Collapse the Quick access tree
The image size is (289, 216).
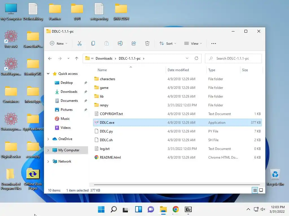click(48, 74)
